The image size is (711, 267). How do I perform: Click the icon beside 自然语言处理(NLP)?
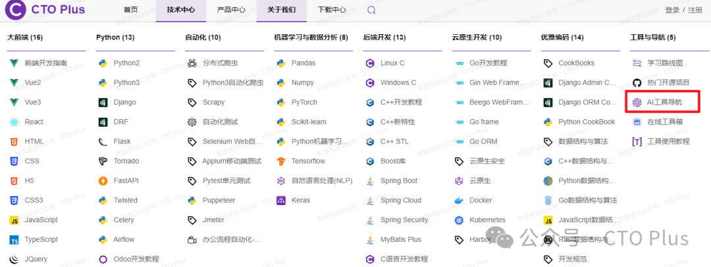click(280, 181)
